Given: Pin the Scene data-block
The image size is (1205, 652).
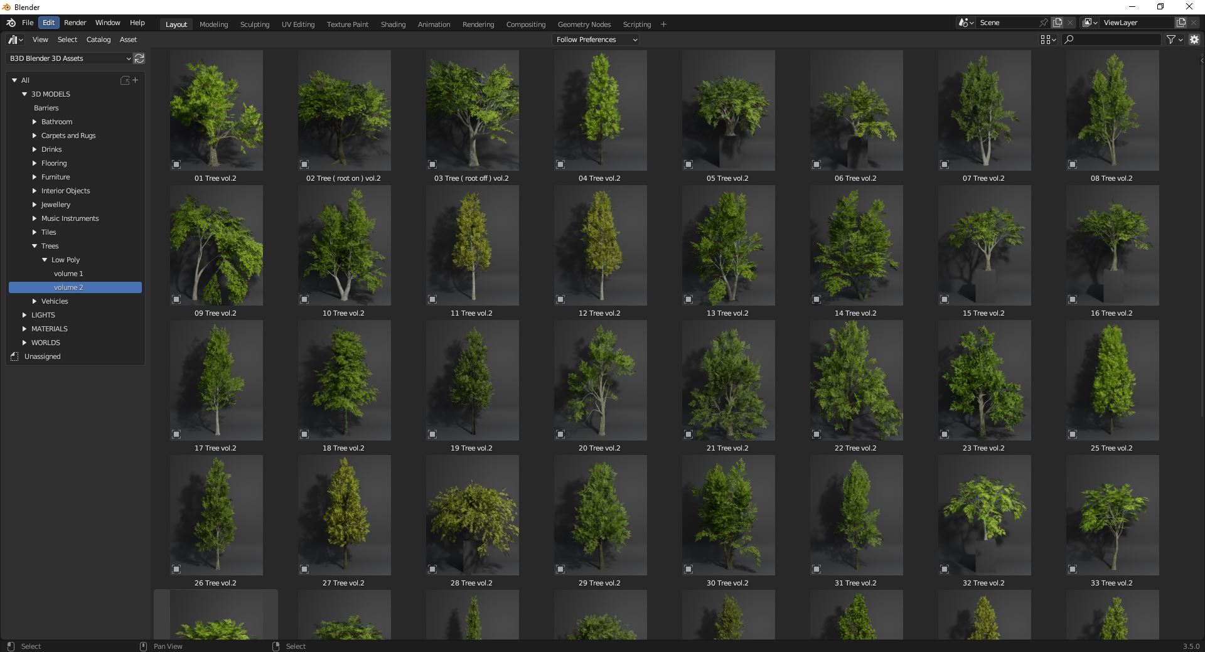Looking at the screenshot, I should point(1043,23).
